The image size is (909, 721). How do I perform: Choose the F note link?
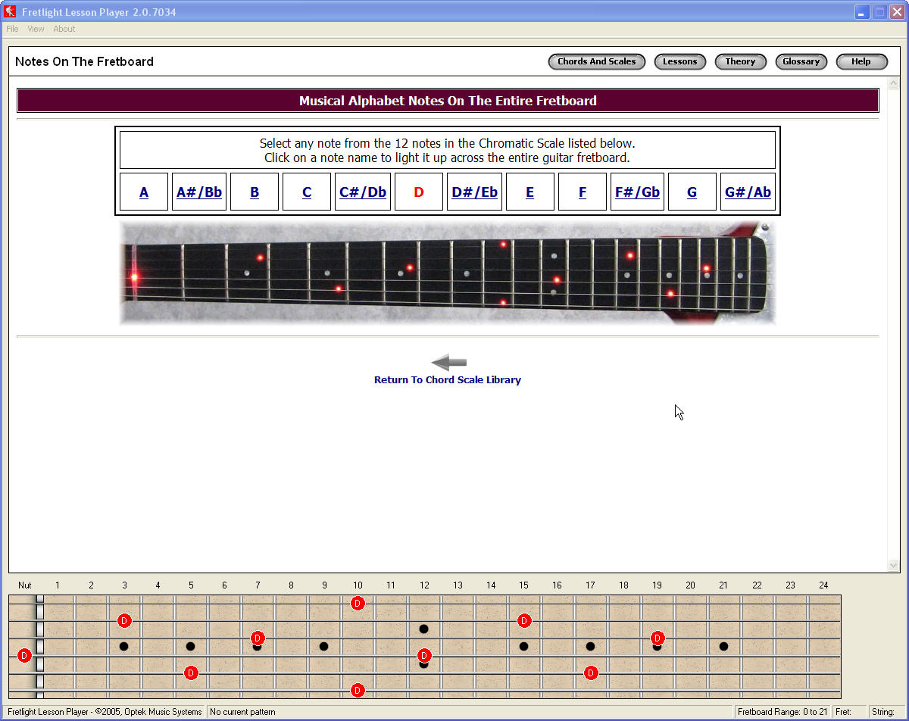click(583, 192)
